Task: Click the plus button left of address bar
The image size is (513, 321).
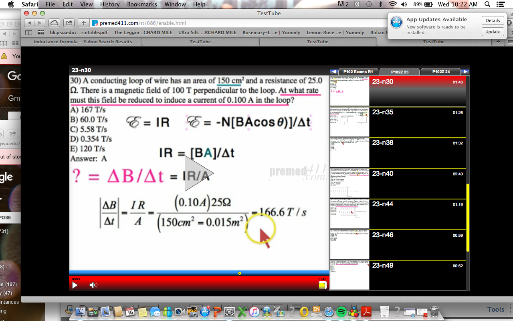Action: 83,23
